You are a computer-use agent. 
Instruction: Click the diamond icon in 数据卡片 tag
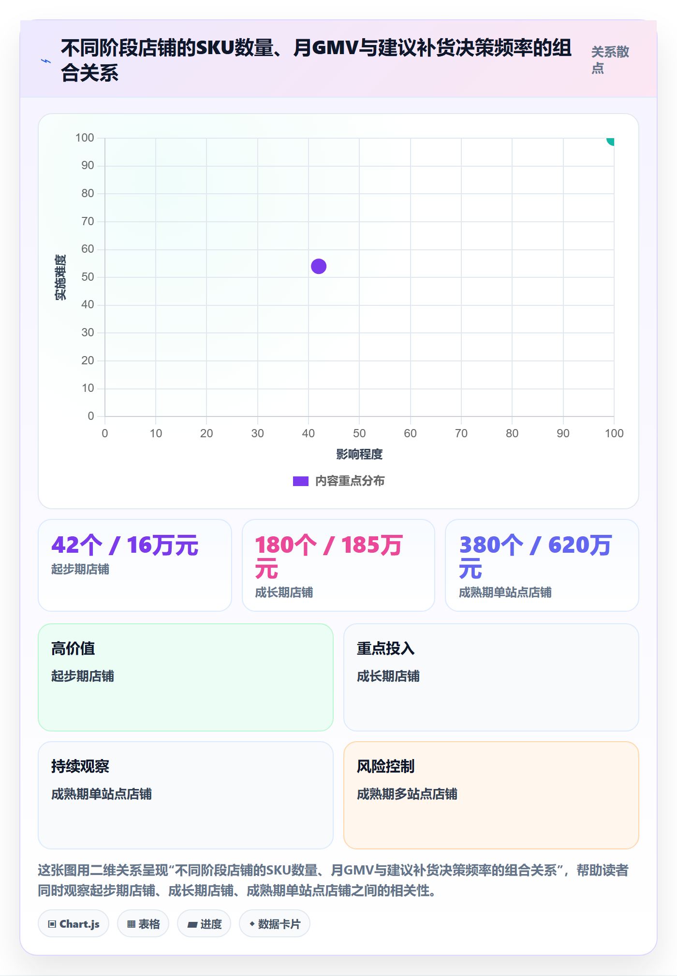pos(252,924)
